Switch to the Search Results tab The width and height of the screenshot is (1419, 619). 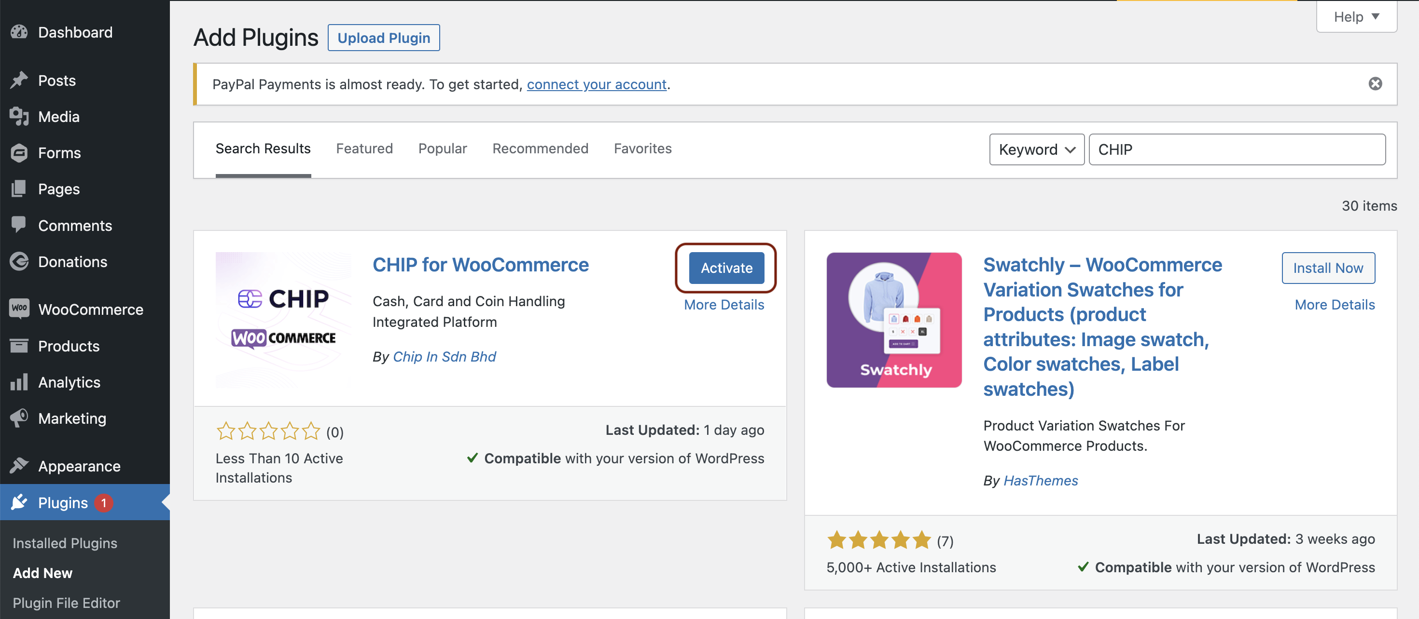263,148
